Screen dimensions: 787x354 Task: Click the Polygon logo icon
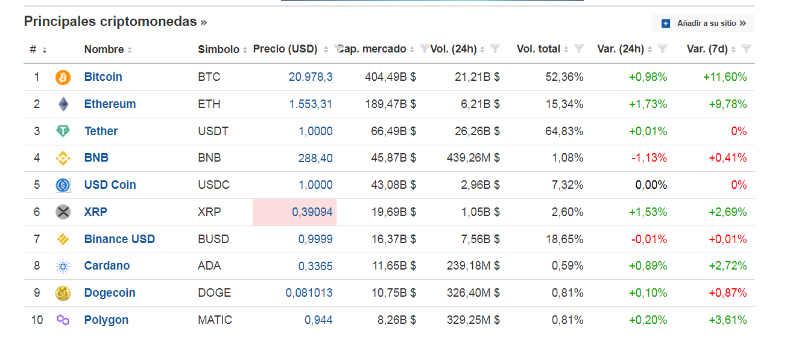pos(63,320)
